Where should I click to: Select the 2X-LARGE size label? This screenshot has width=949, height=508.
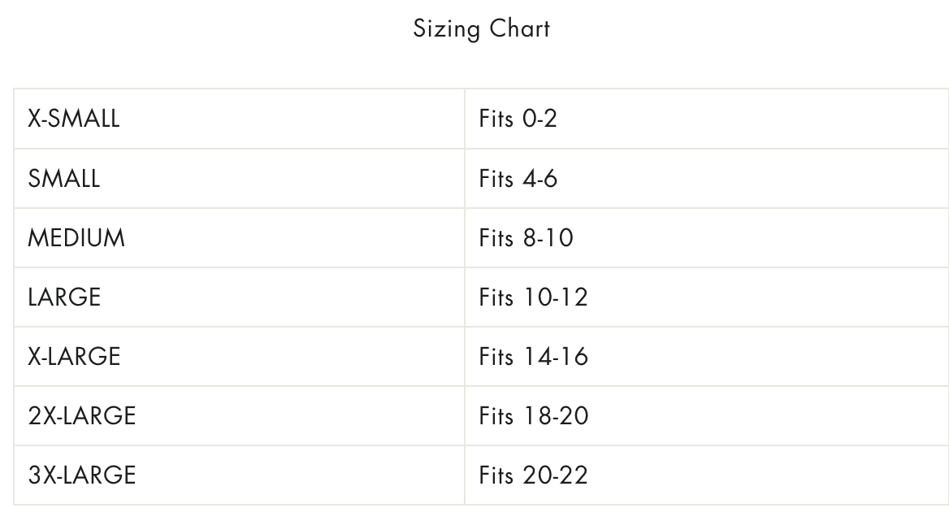[81, 416]
